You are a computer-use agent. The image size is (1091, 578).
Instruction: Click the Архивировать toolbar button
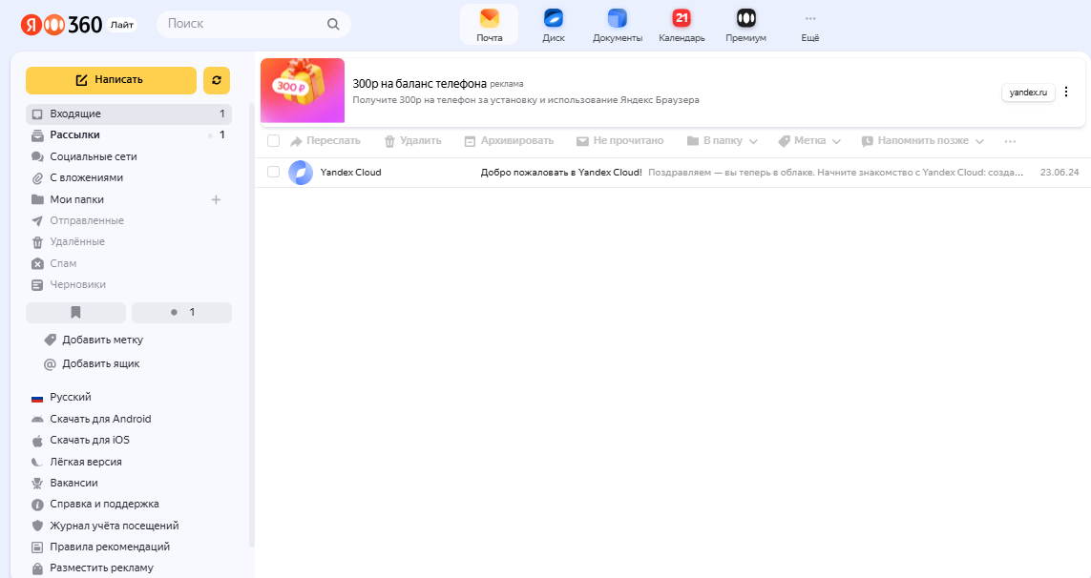[x=509, y=141]
